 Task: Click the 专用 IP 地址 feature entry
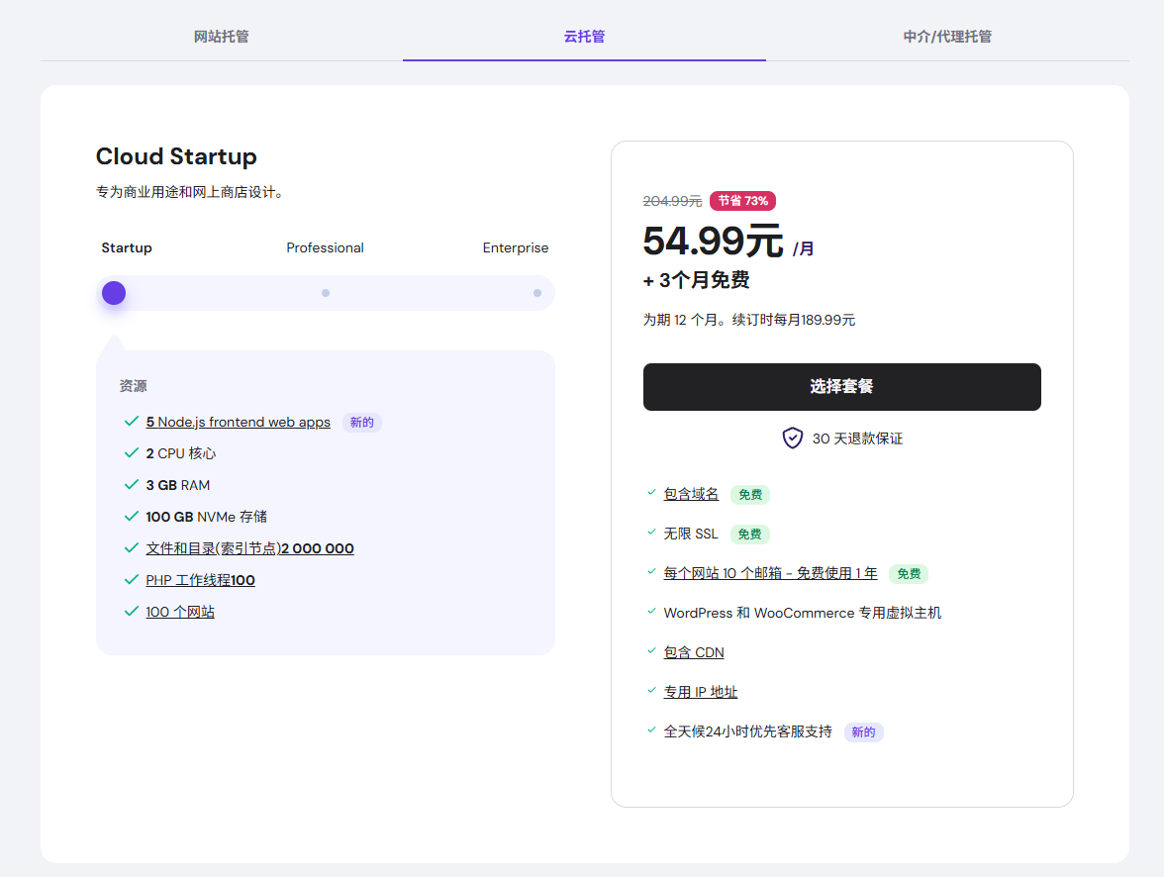(702, 691)
